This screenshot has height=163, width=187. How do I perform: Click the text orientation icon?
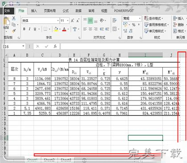[x=102, y=21]
